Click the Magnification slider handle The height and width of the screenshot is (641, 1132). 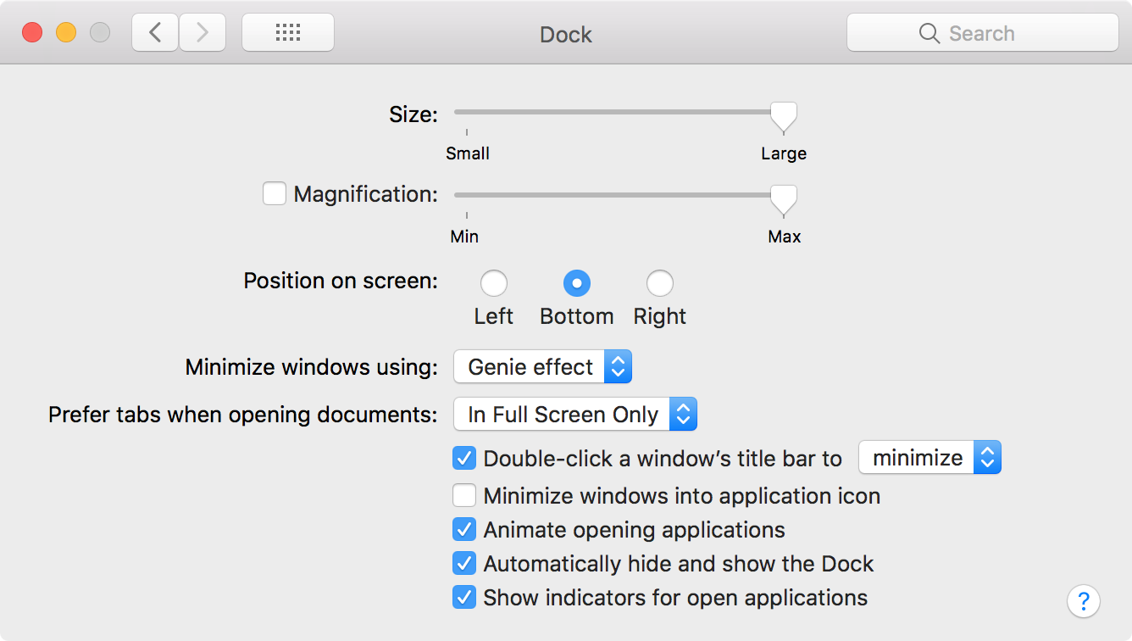[783, 198]
